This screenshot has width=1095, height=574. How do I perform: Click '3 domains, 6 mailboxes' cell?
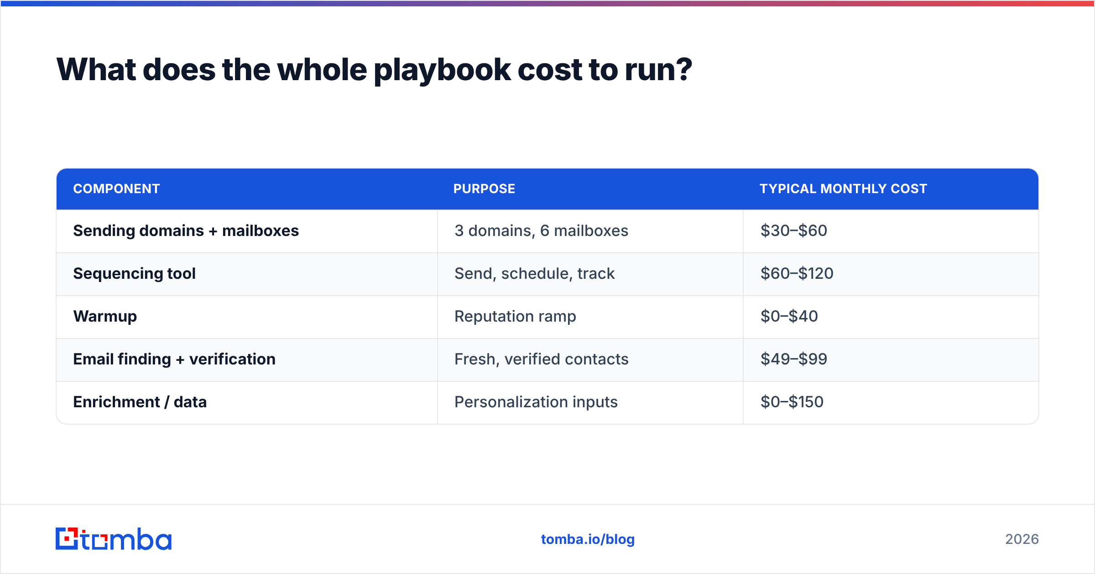[590, 231]
